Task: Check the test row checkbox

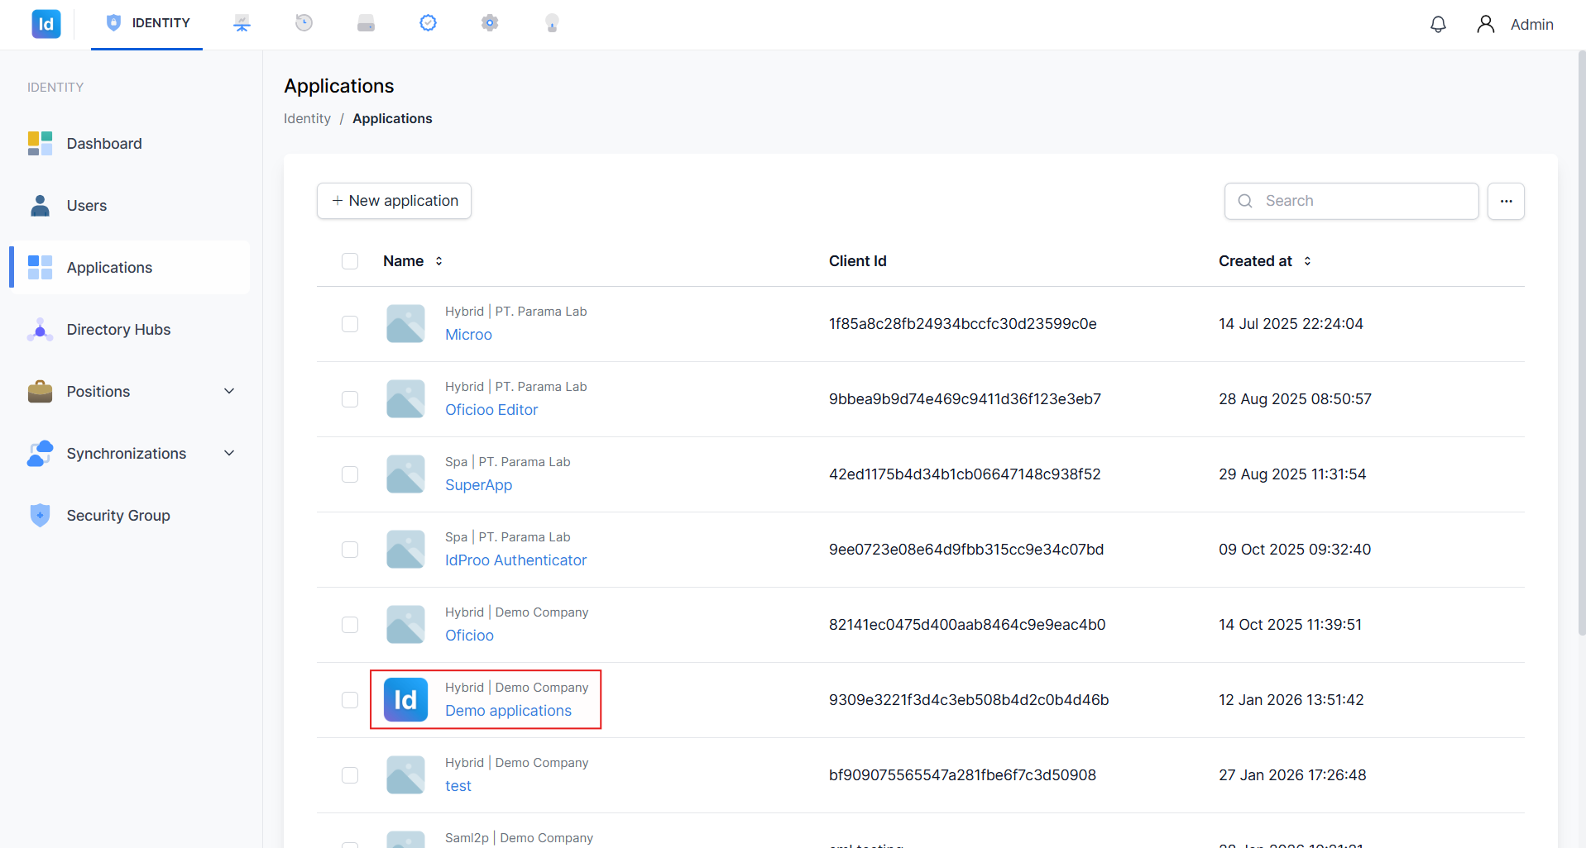Action: click(x=350, y=775)
